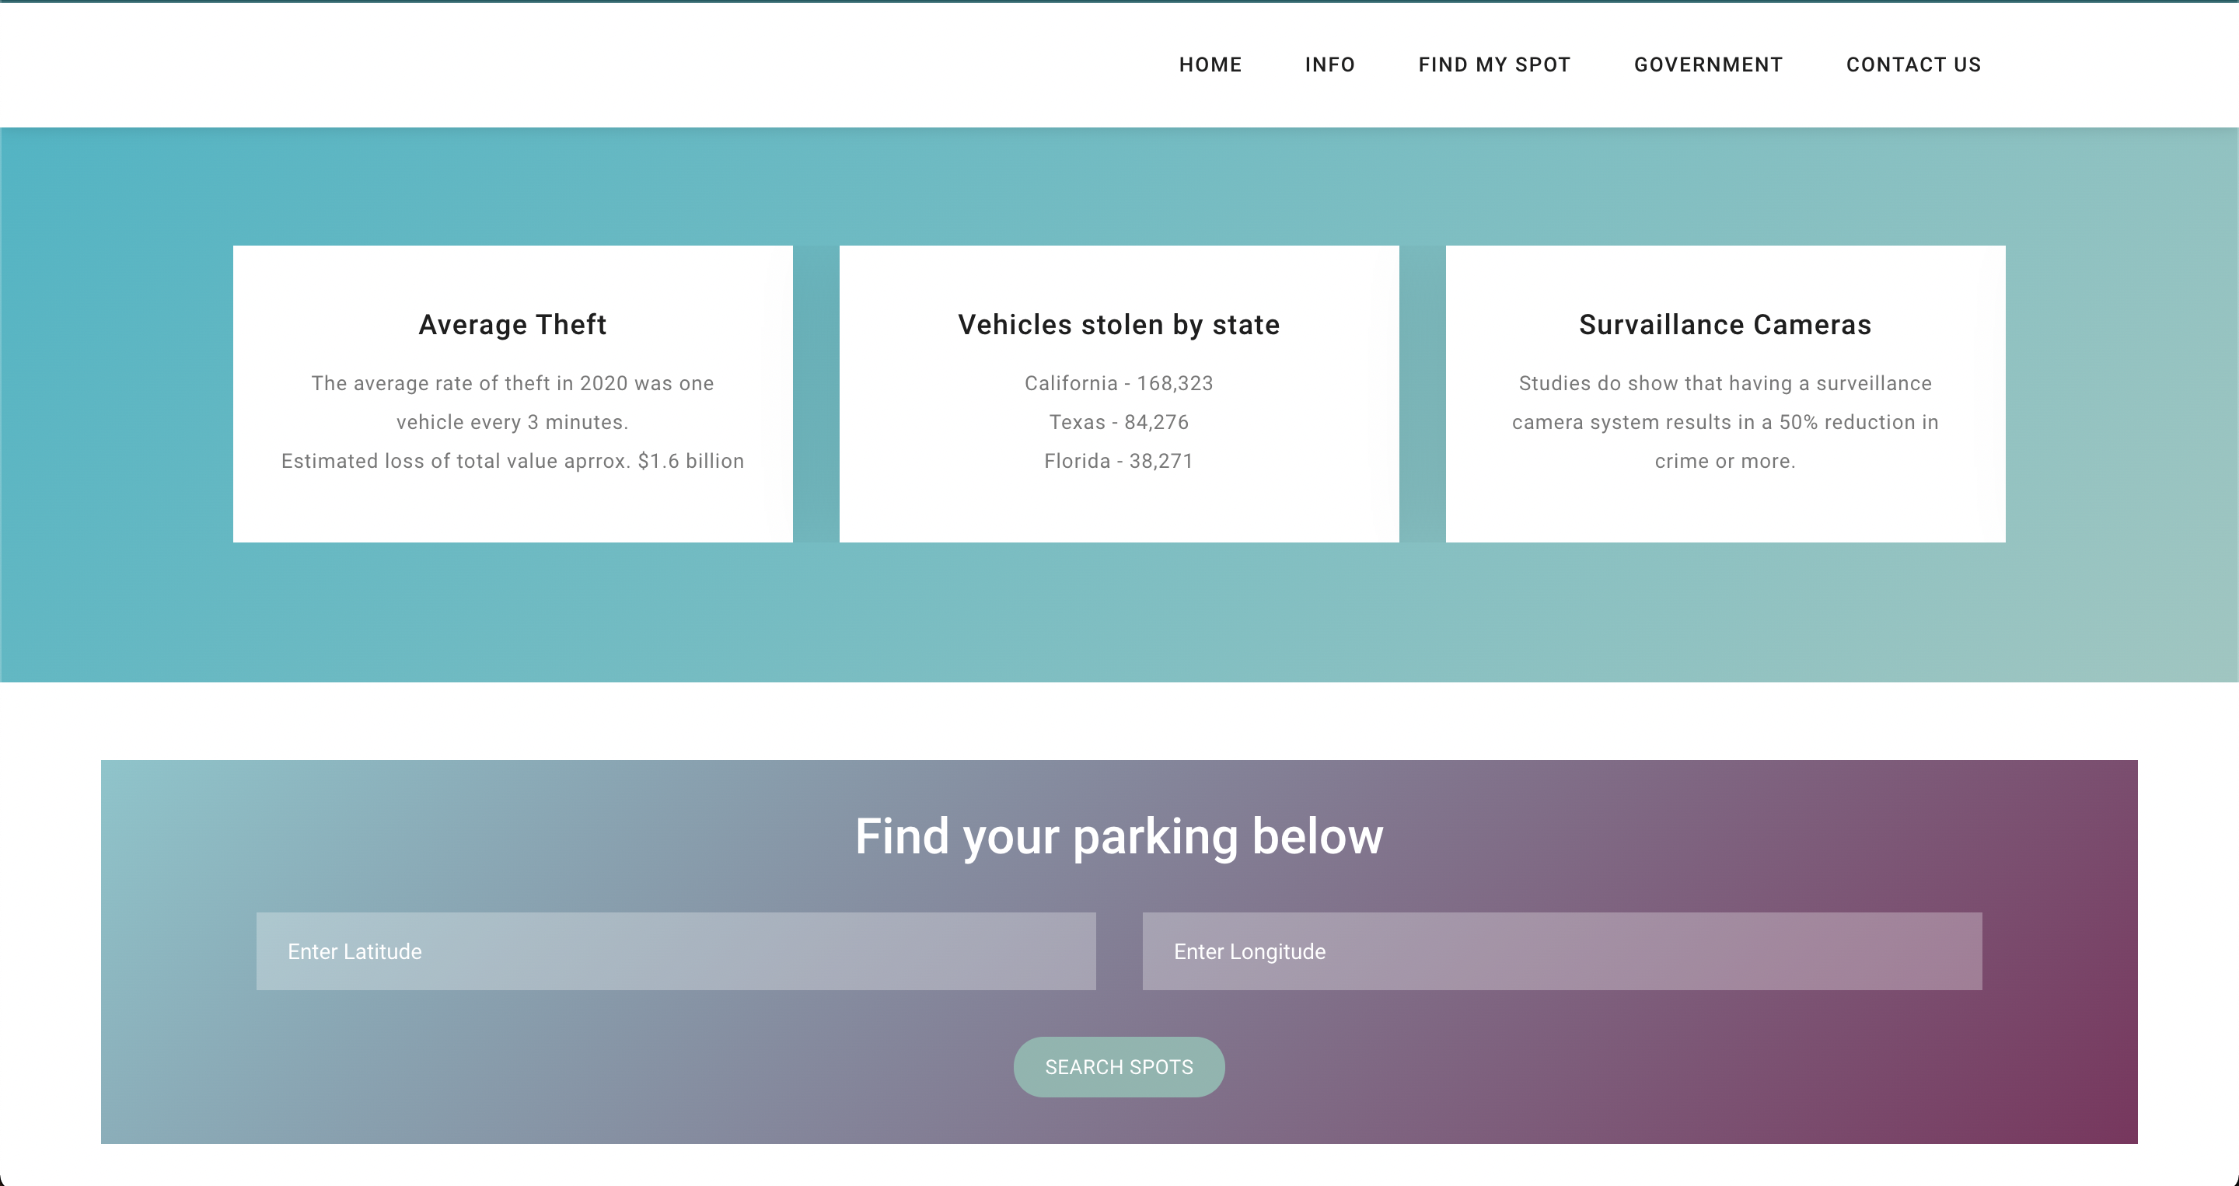
Task: Focus the Enter Longitude input
Action: click(x=1561, y=951)
